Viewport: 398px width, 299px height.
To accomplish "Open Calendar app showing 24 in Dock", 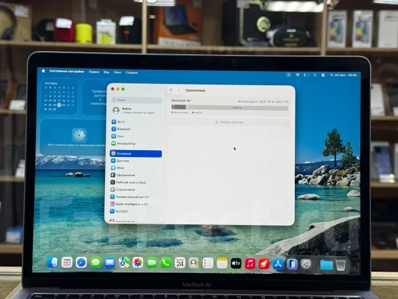I will click(180, 263).
